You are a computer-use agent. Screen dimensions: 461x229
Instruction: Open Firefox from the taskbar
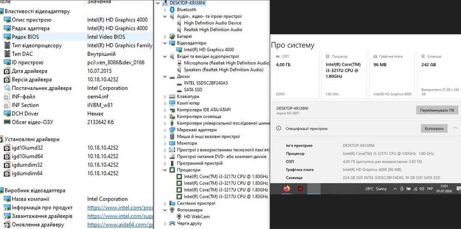pyautogui.click(x=287, y=188)
